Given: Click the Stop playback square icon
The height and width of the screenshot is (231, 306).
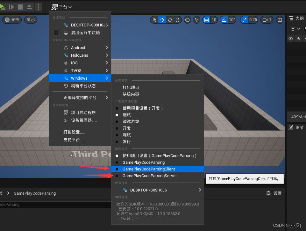Looking at the screenshot, I should tap(20, 7).
